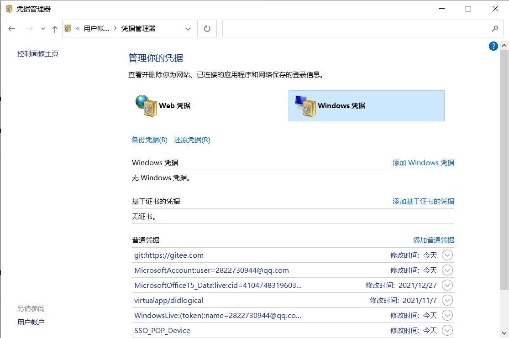
Task: Open MicrosoftOffice15_Data:live:cid credential entry
Action: tap(218, 286)
